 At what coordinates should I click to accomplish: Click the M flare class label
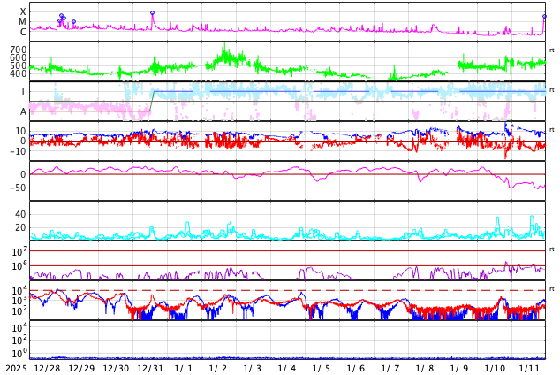[x=23, y=21]
